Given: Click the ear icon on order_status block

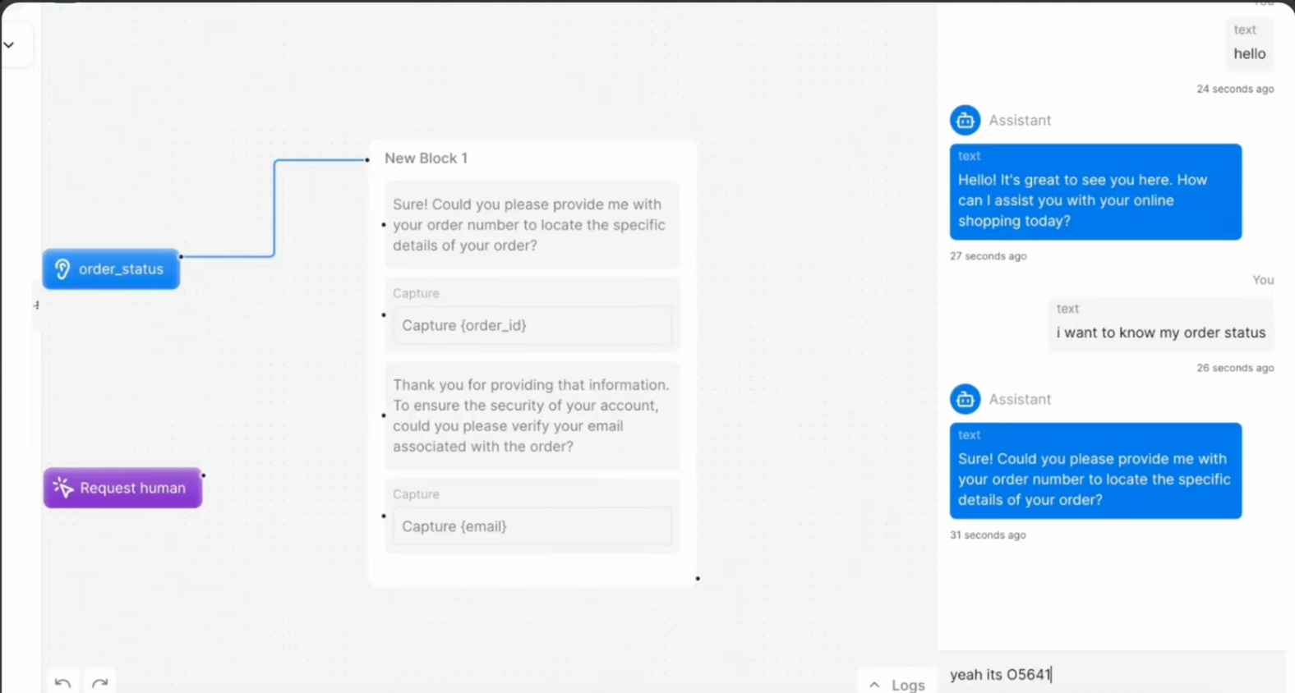Looking at the screenshot, I should coord(62,269).
